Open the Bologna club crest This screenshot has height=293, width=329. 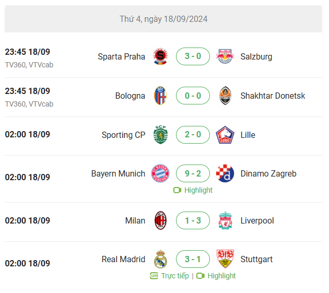pos(160,96)
